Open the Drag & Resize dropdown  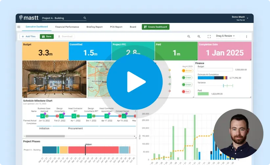(225, 36)
